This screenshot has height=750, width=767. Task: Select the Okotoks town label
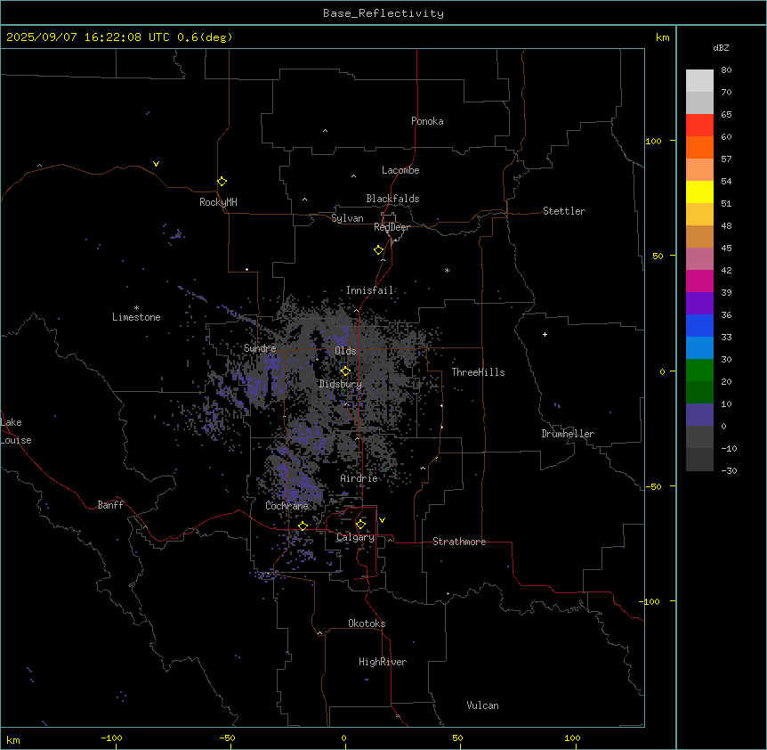367,624
